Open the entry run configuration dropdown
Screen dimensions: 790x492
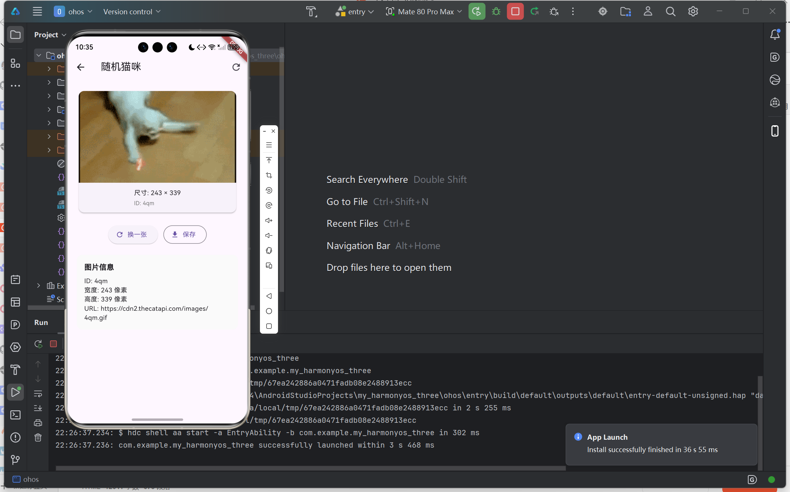tap(354, 12)
